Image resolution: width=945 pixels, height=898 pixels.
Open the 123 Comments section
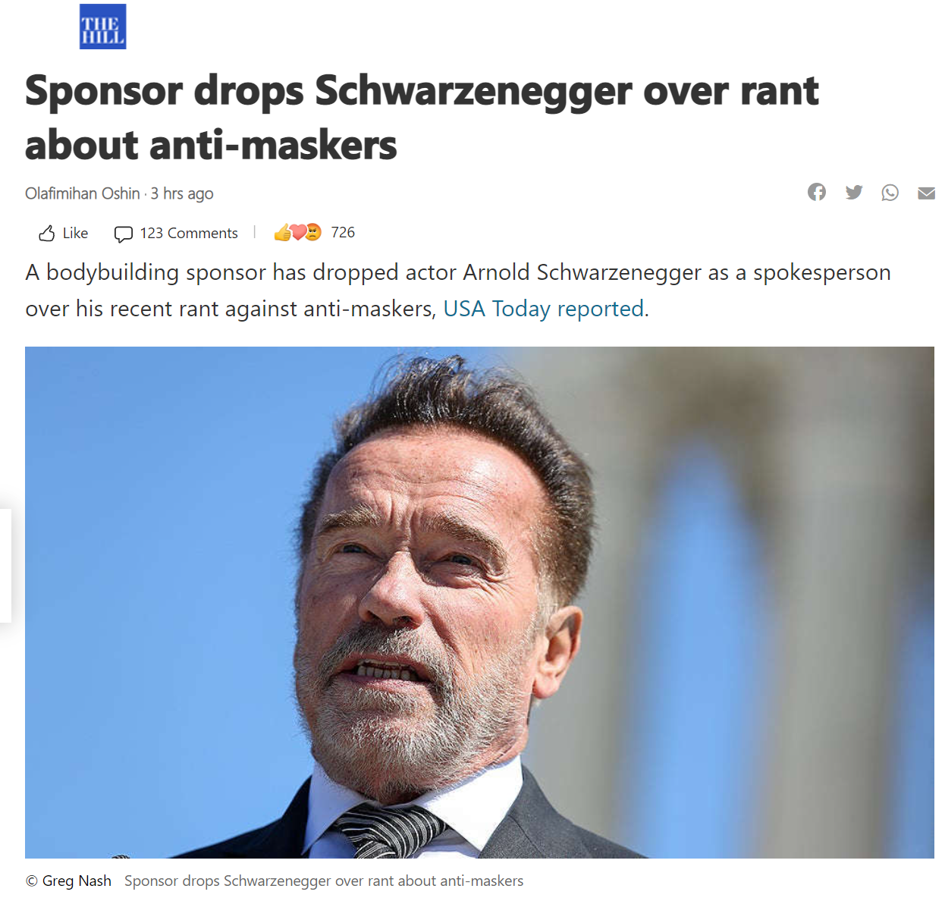pyautogui.click(x=189, y=233)
